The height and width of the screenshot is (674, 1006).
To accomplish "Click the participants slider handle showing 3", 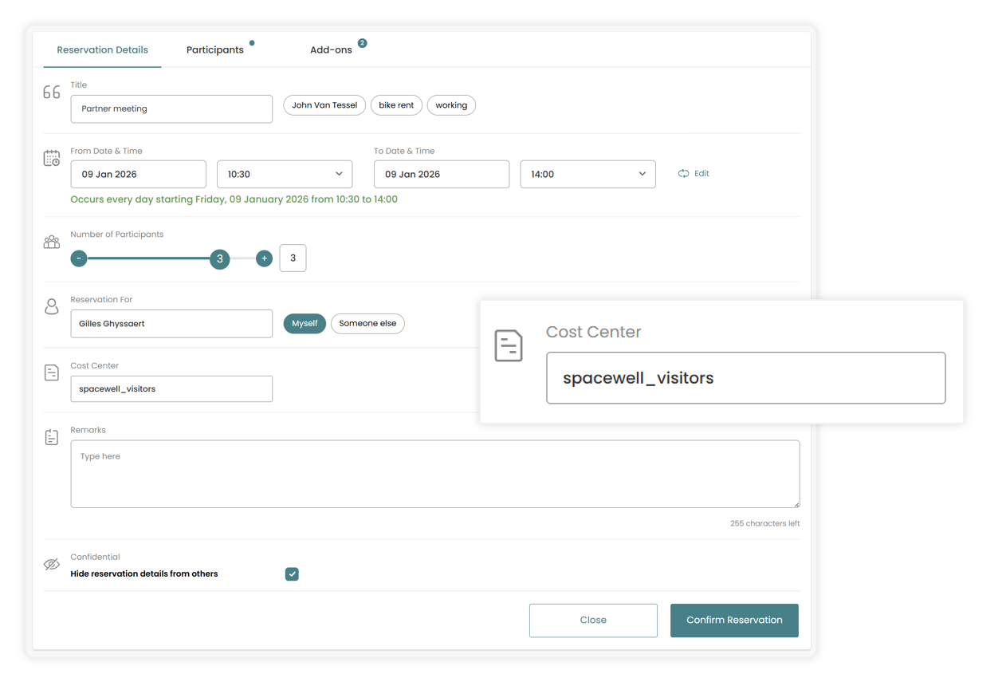I will coord(220,259).
